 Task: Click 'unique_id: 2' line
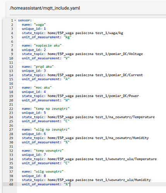click(x=34, y=50)
